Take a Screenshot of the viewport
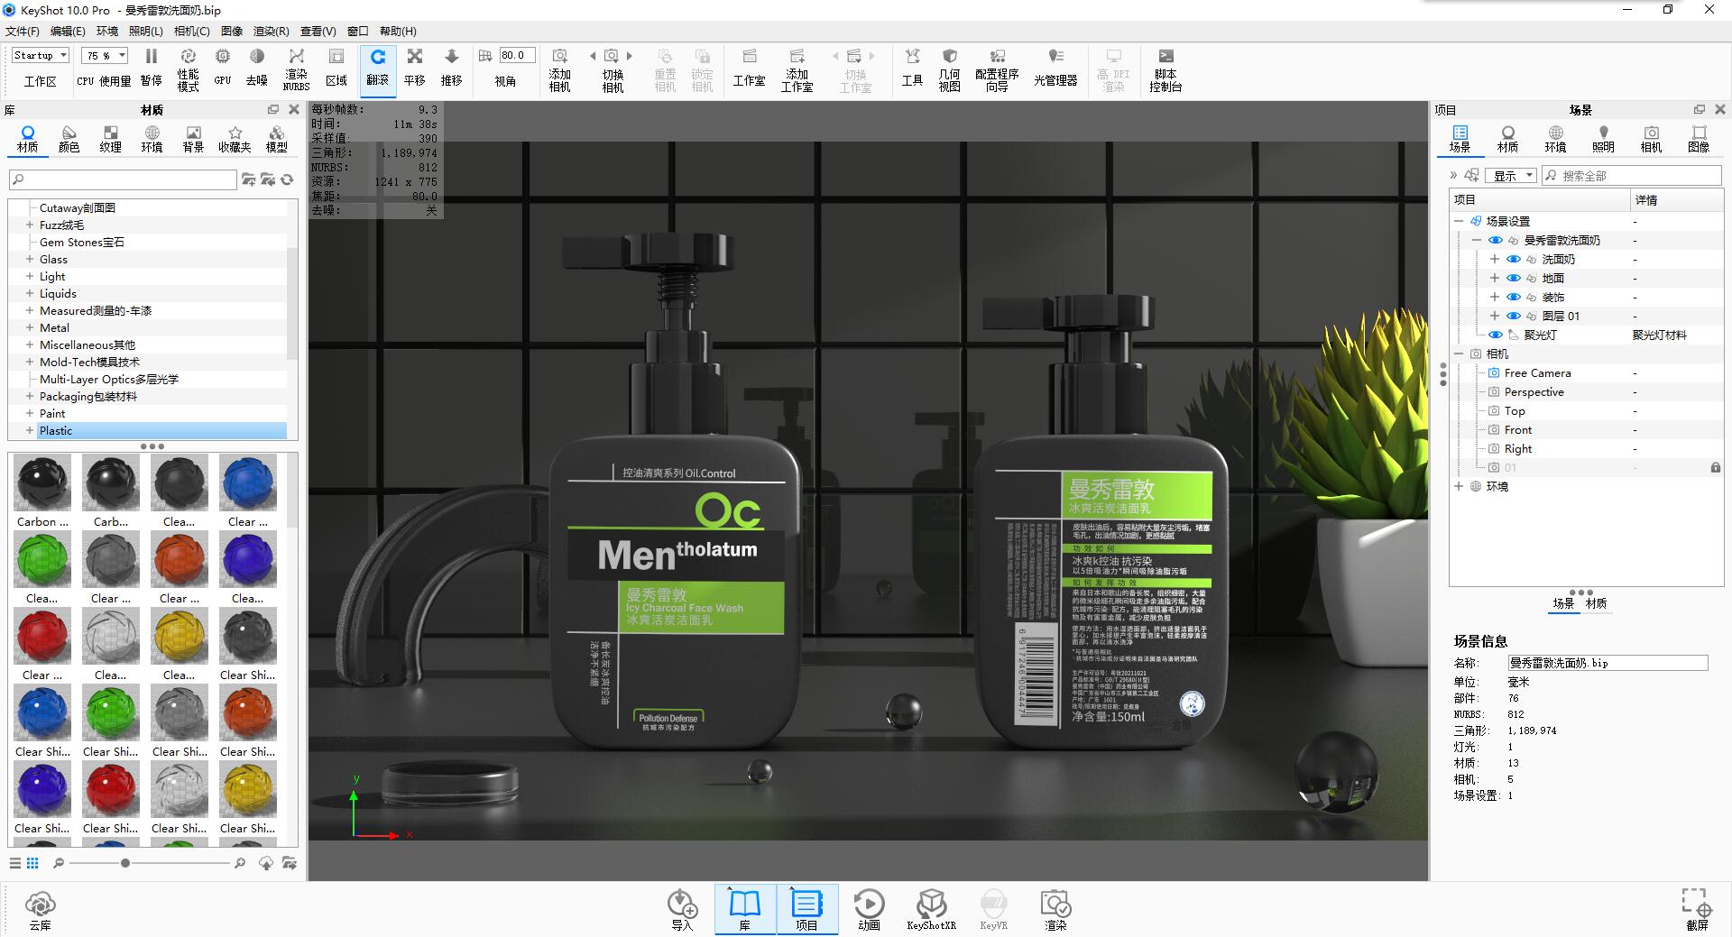This screenshot has width=1732, height=937. coord(1697,909)
